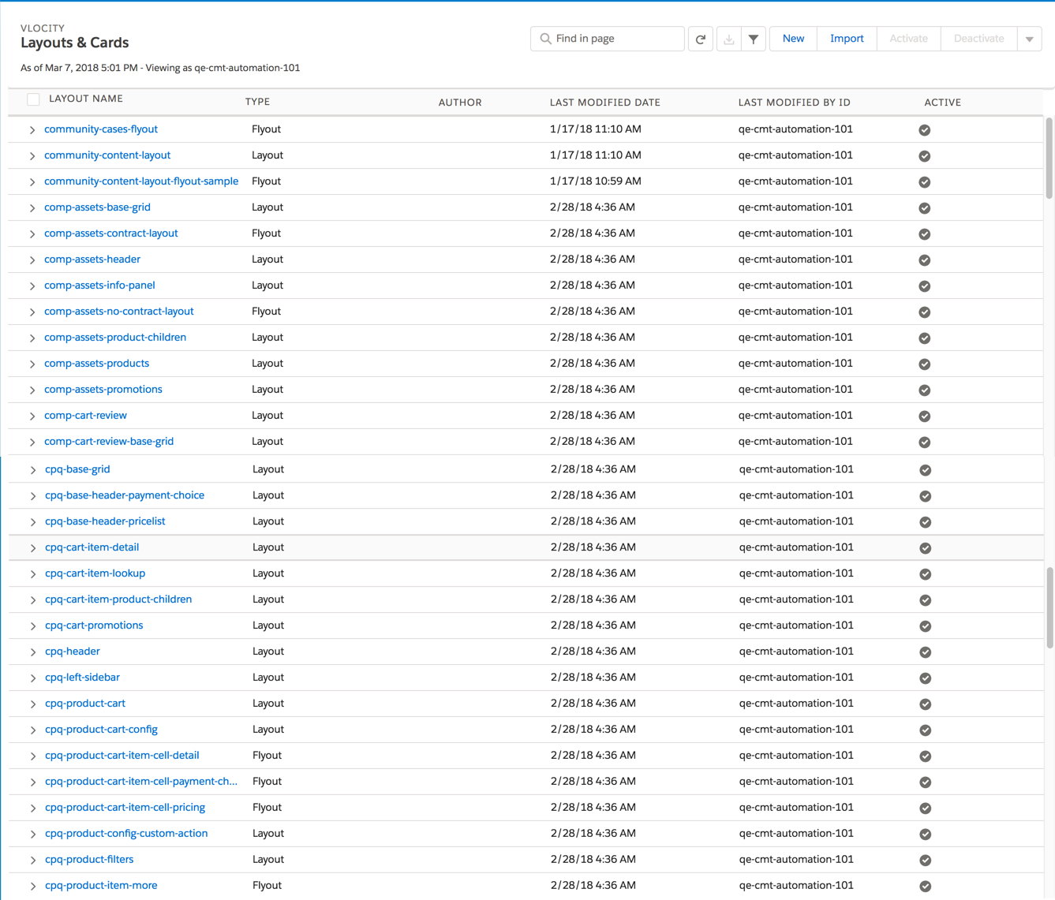
Task: Click the download export icon
Action: tap(728, 39)
